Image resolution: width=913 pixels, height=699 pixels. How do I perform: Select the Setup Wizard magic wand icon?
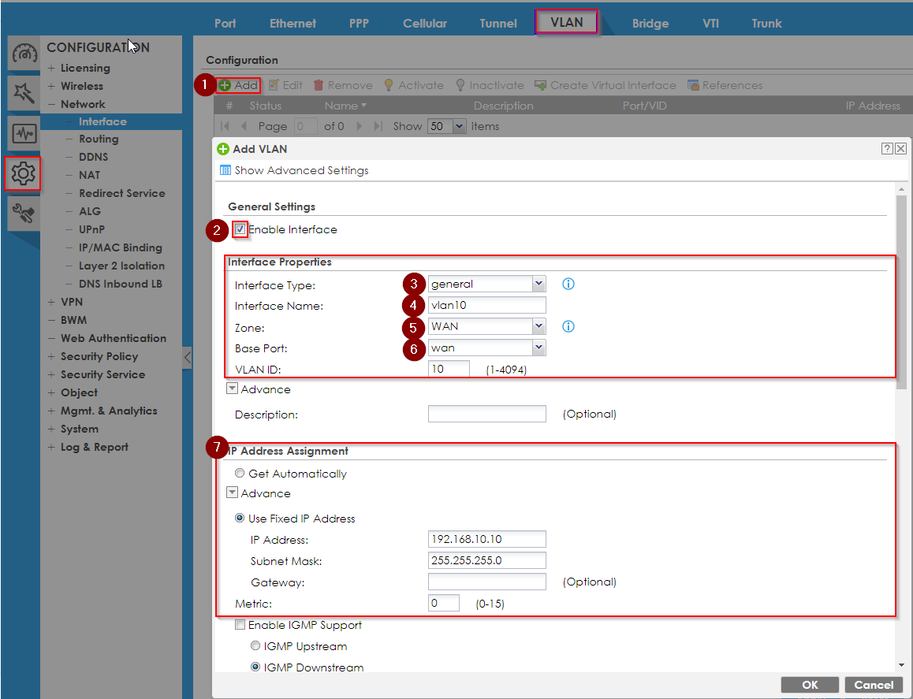[24, 95]
